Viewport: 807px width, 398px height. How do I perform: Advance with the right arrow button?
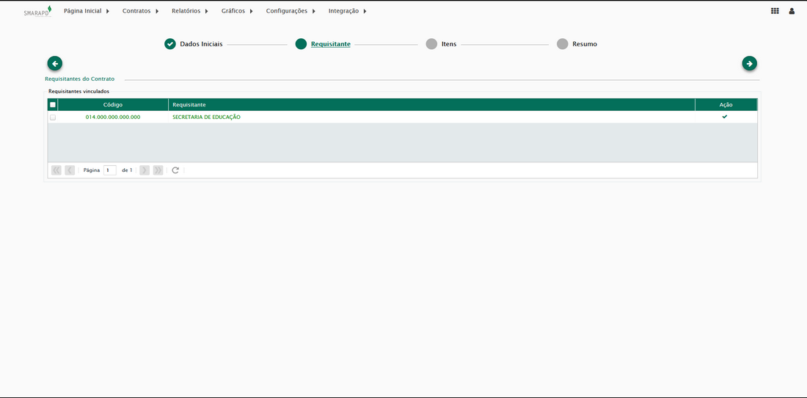(749, 63)
